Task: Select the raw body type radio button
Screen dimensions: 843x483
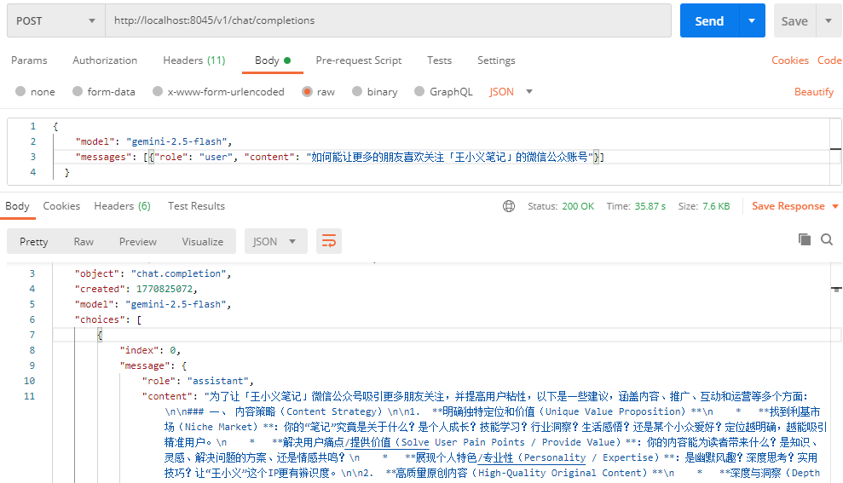Action: coord(307,92)
